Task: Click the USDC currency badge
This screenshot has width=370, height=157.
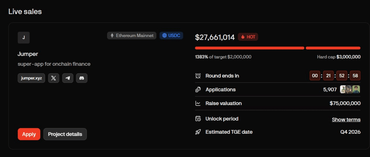Action: 171,35
